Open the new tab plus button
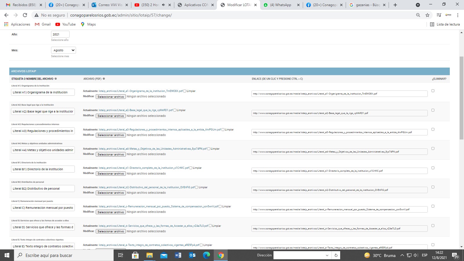This screenshot has height=261, width=464. click(x=395, y=5)
